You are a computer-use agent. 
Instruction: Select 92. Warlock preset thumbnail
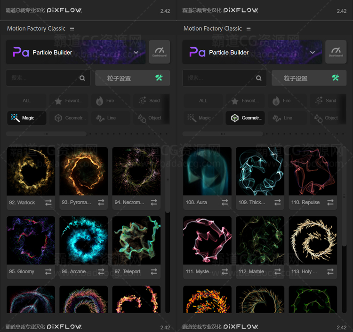click(x=31, y=171)
